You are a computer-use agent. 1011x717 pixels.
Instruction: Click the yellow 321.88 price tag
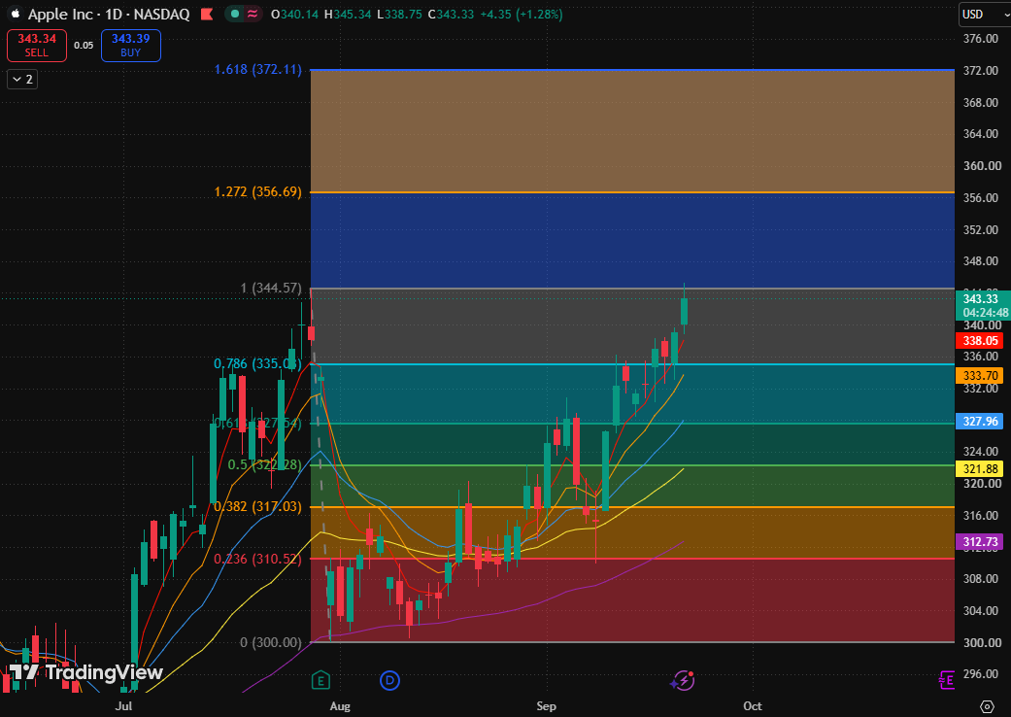coord(980,468)
